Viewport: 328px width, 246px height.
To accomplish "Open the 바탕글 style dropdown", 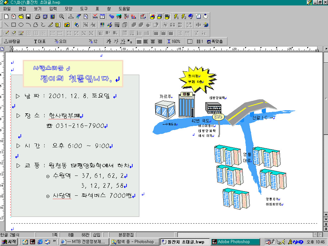I will click(x=12, y=41).
